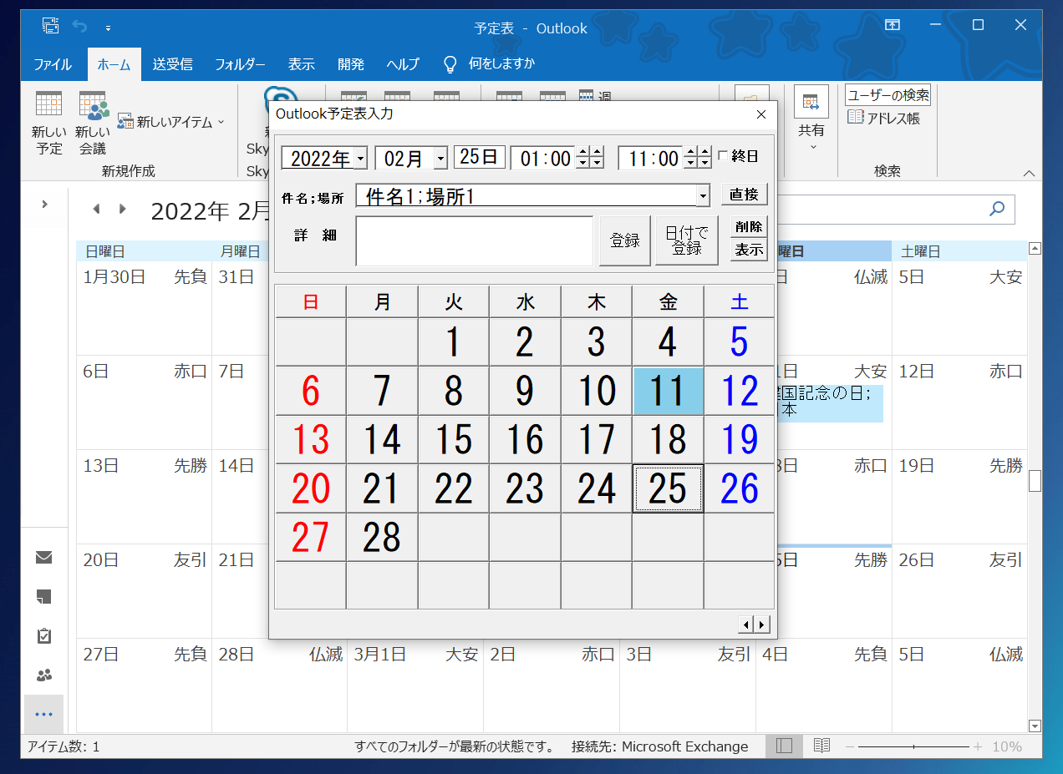Click the 接続先: Microsoft Exchange status text

659,746
